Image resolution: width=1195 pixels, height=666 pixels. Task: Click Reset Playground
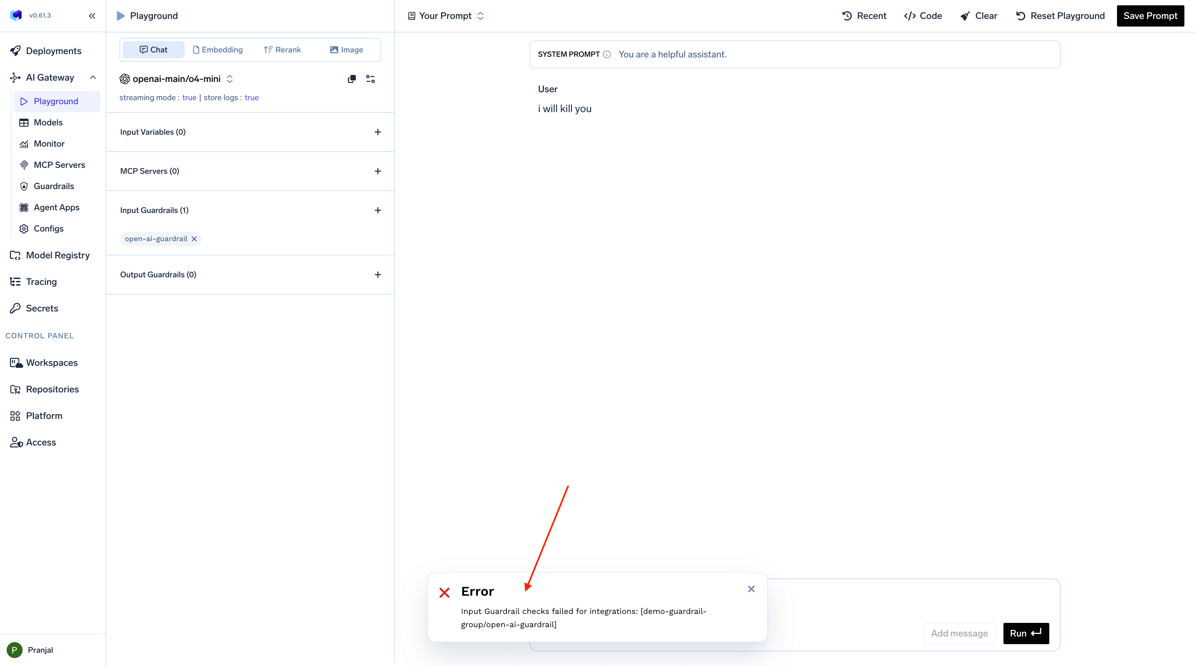[1061, 16]
